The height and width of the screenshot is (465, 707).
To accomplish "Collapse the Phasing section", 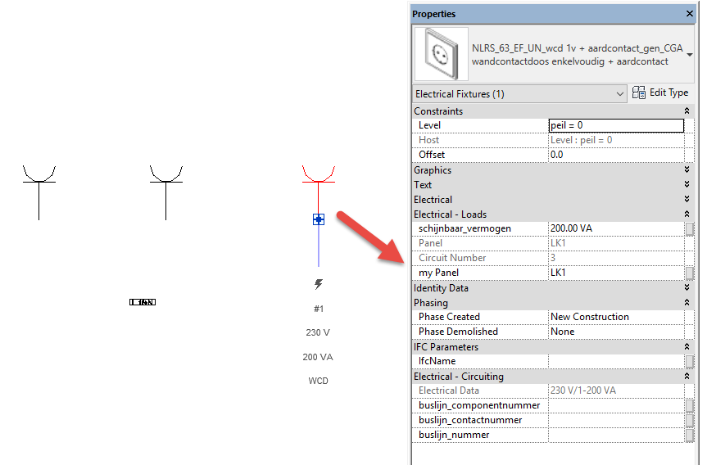I will pyautogui.click(x=687, y=303).
